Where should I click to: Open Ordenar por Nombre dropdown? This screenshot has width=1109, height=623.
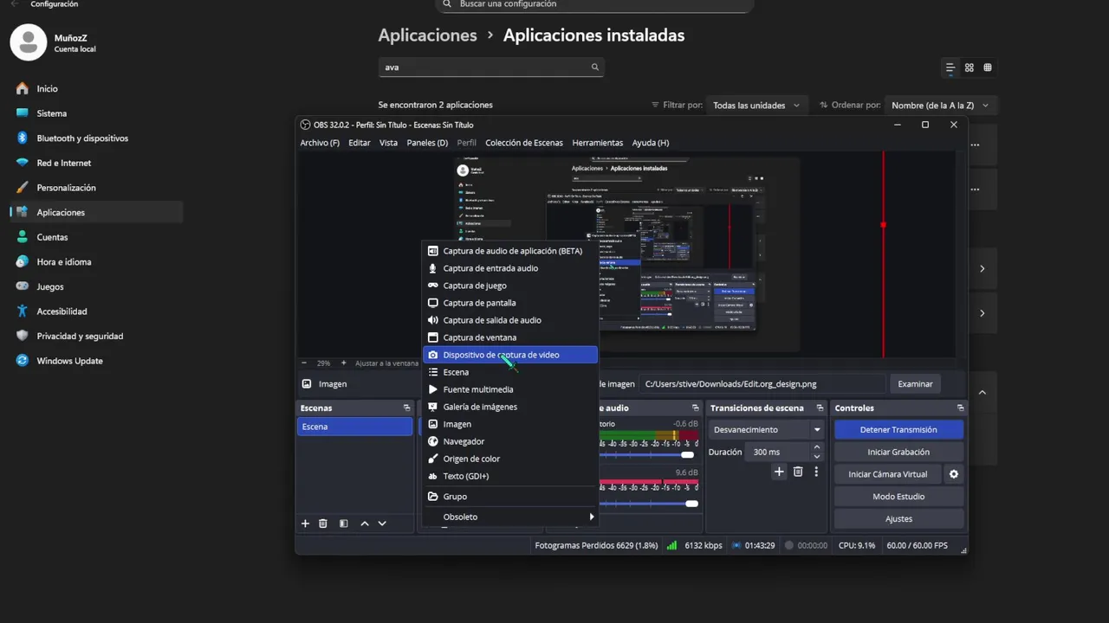pos(941,106)
